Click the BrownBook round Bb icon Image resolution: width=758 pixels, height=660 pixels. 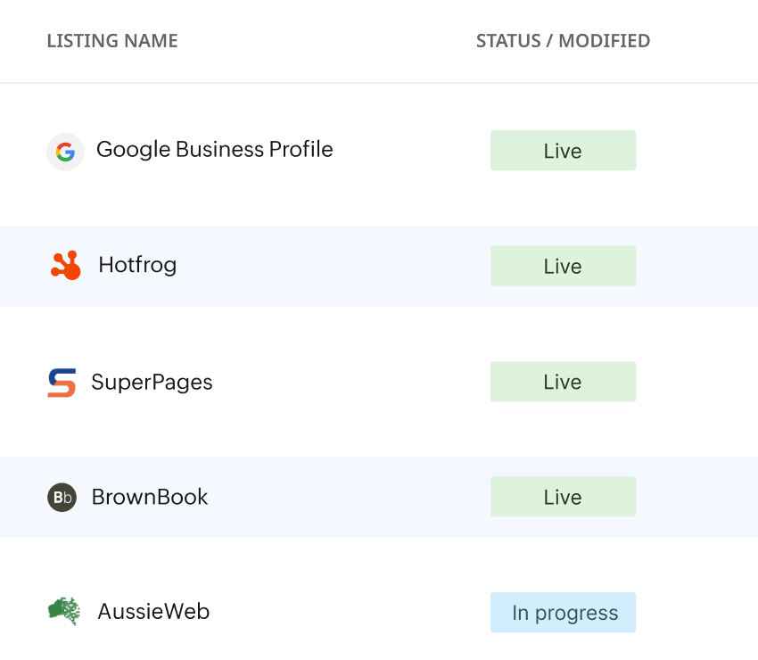[x=62, y=498]
